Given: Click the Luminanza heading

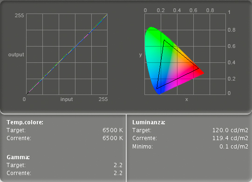Looking at the screenshot, I should (149, 122).
